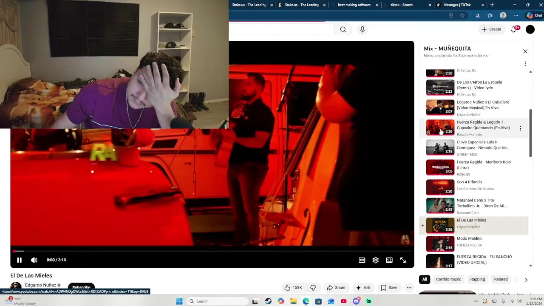Open a new browser tab
The width and height of the screenshot is (544, 306).
click(x=492, y=5)
